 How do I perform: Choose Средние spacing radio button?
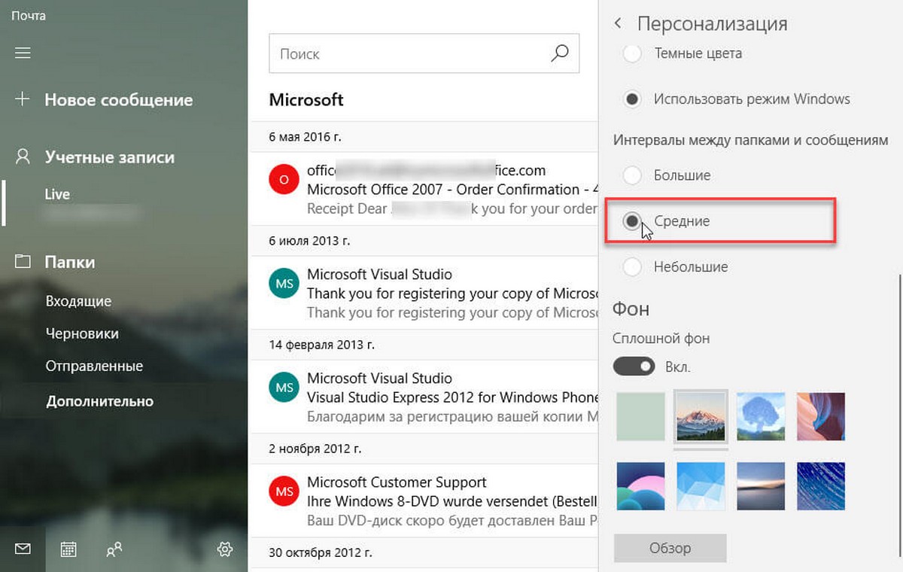pyautogui.click(x=633, y=221)
